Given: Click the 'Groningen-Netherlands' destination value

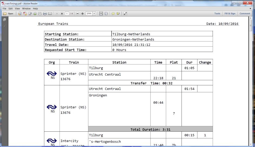Looking at the screenshot, I should pyautogui.click(x=133, y=40).
